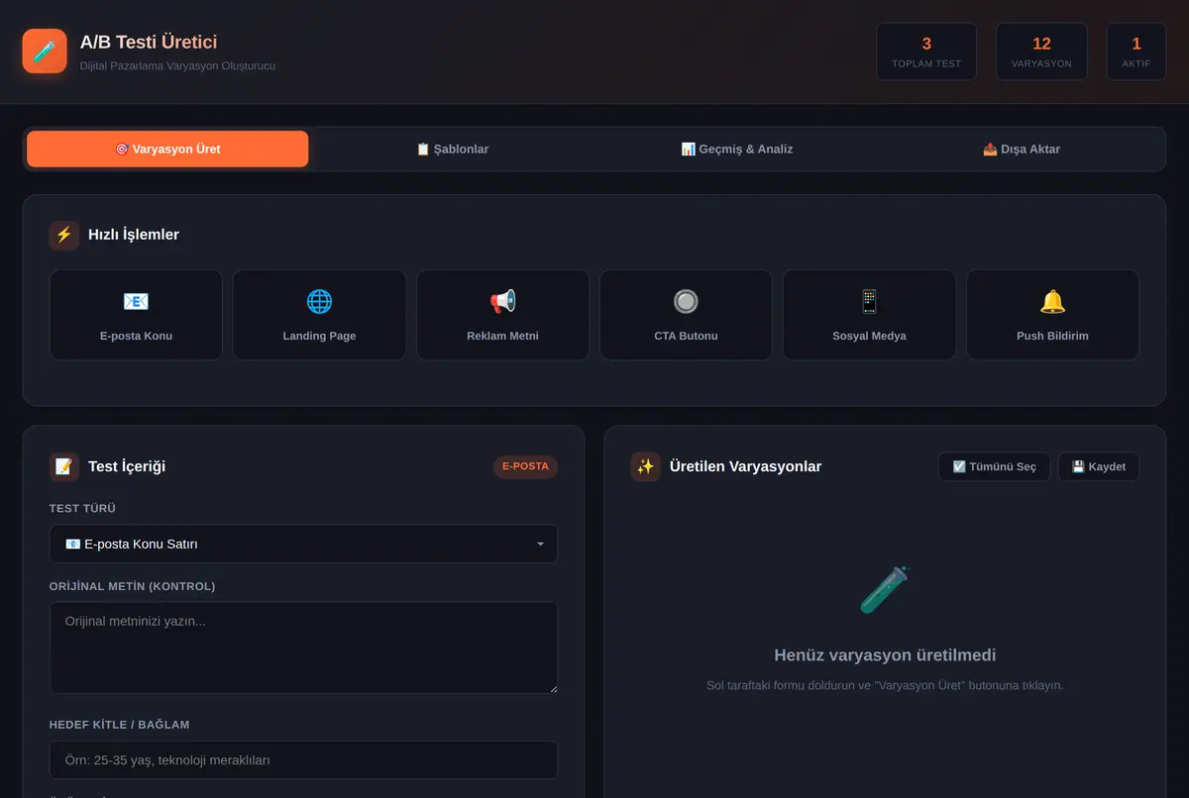Open the Test Türü dropdown
This screenshot has width=1189, height=798.
[303, 544]
